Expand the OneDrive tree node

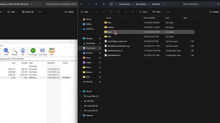coord(80,29)
